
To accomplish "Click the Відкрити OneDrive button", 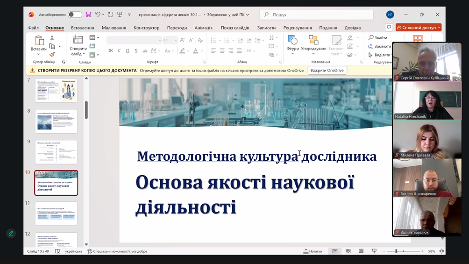I will pyautogui.click(x=327, y=71).
